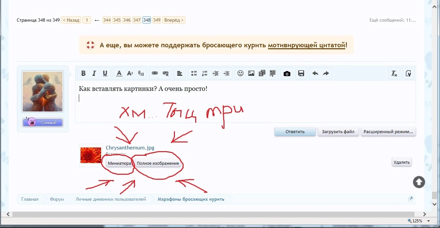Undo the last edit
The width and height of the screenshot is (440, 228).
click(x=315, y=73)
